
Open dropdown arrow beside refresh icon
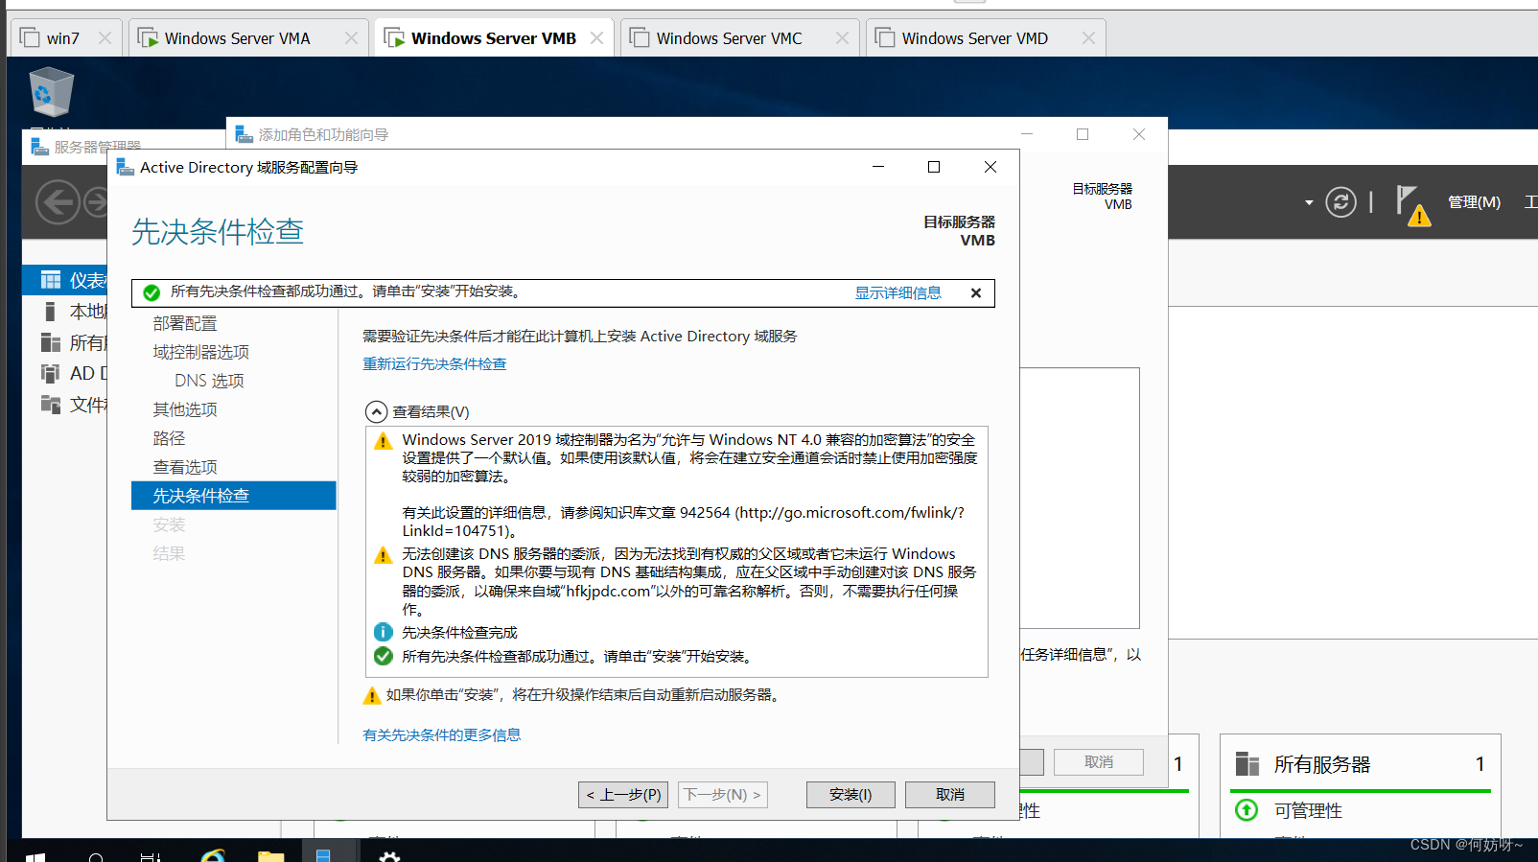(1309, 203)
